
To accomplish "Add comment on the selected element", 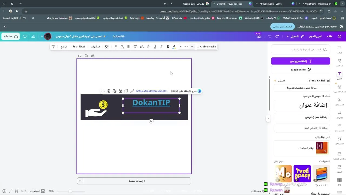I will tap(126, 91).
